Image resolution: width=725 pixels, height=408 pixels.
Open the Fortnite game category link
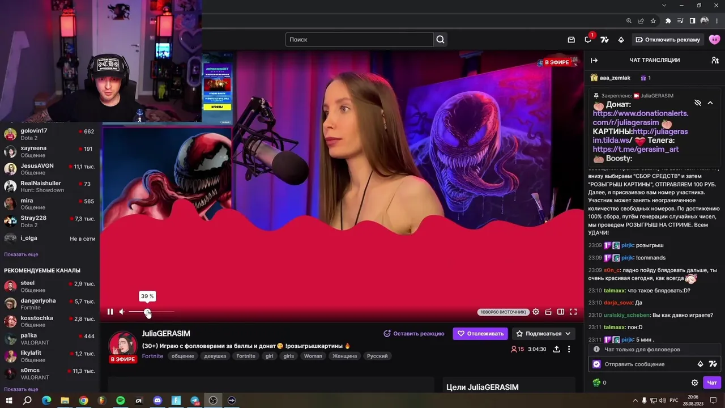[152, 356]
